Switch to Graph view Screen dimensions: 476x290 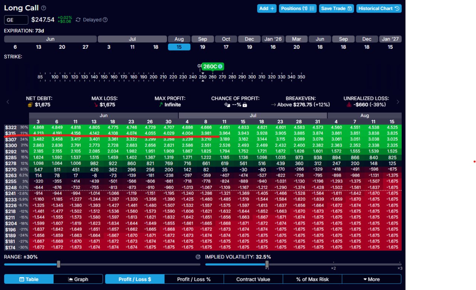78,279
